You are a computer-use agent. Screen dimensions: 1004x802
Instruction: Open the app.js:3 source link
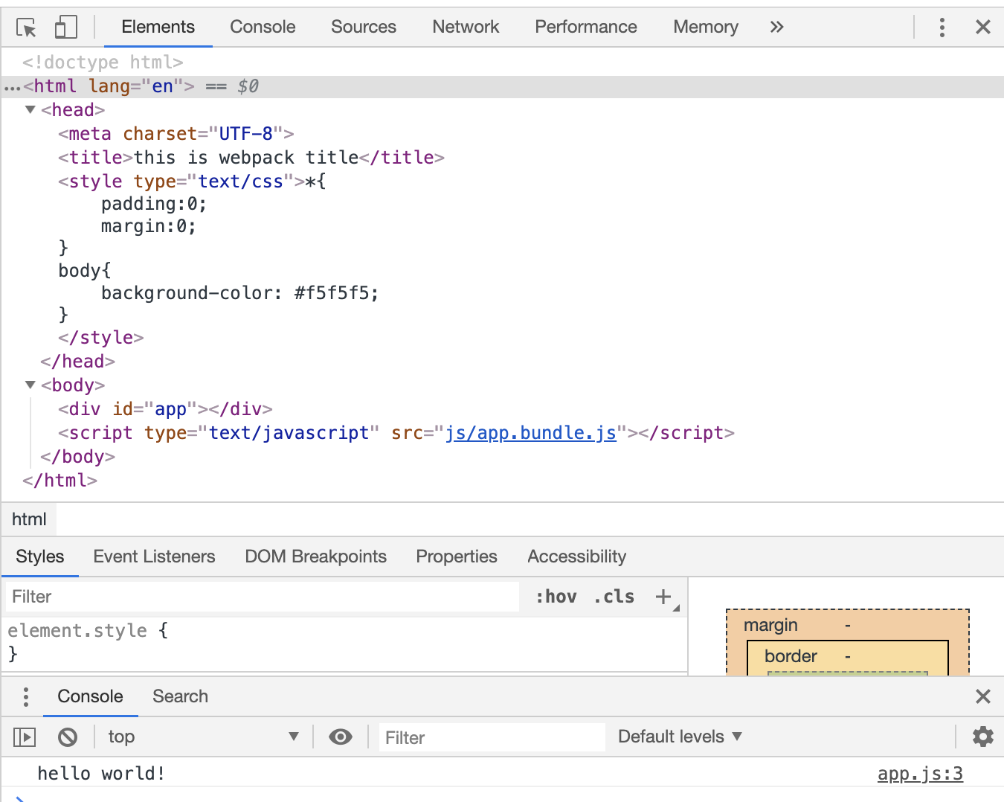click(920, 774)
